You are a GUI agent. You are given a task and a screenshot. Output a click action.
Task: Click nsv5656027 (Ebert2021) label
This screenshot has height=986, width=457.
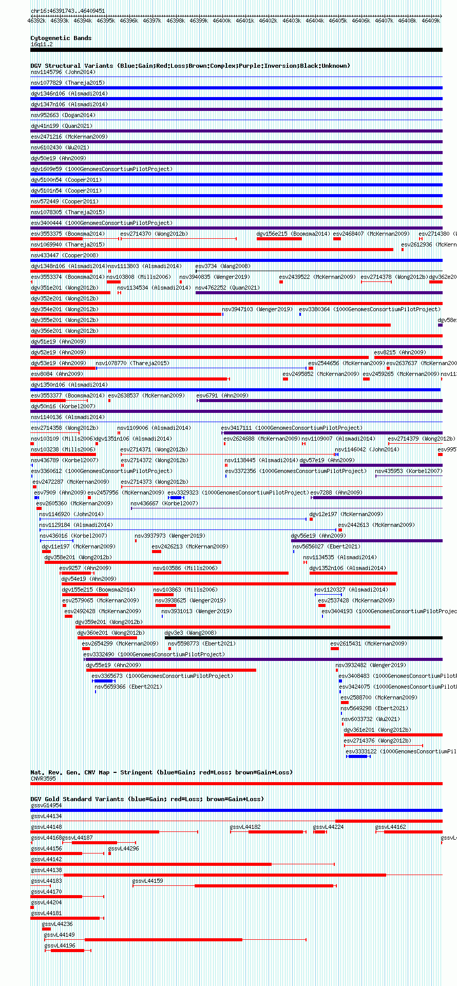[327, 546]
